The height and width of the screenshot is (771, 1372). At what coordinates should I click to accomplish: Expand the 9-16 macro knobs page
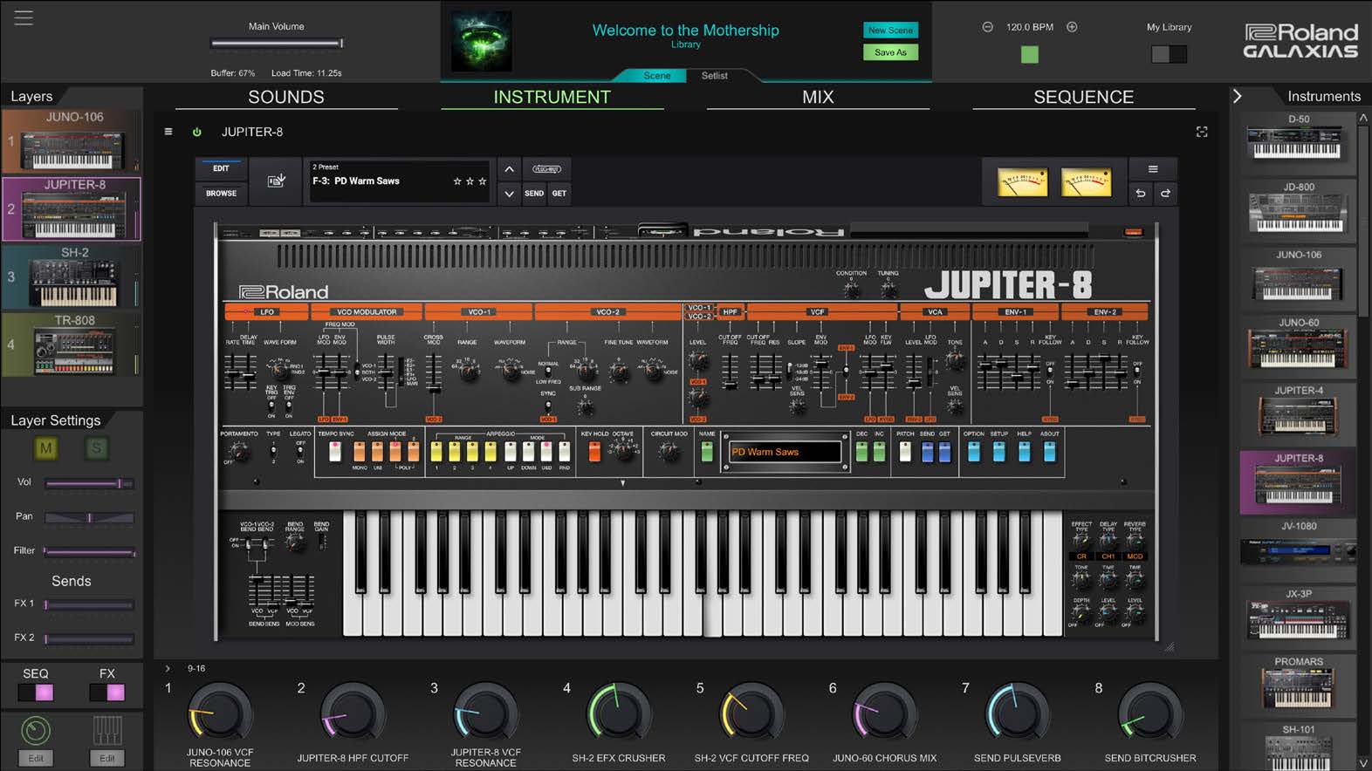coord(168,669)
